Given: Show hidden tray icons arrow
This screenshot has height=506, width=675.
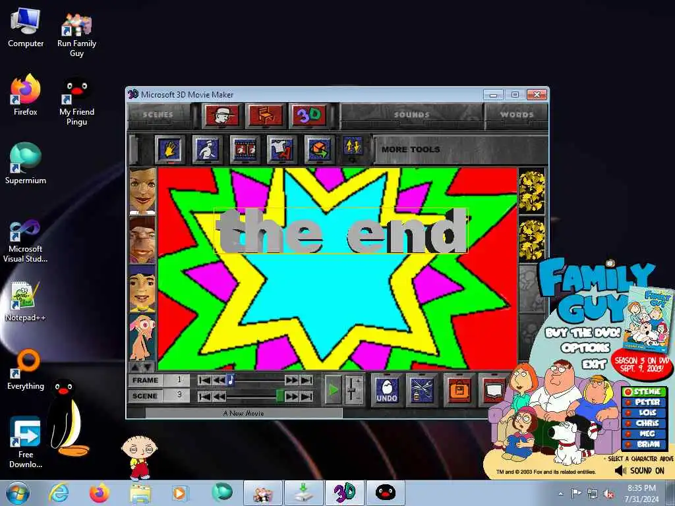Looking at the screenshot, I should click(560, 493).
